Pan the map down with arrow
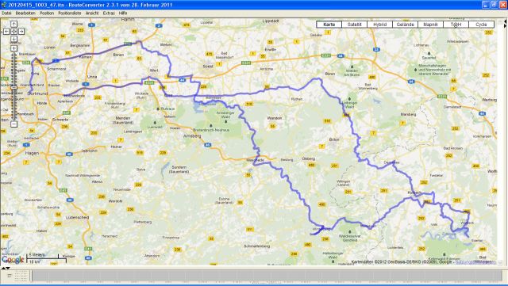Viewport: 508px width, 286px height. [14, 39]
